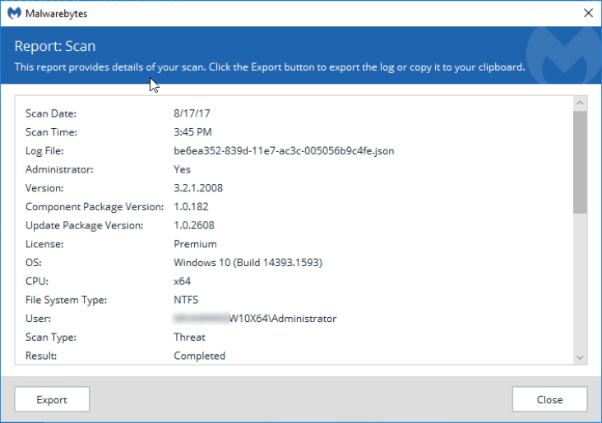Click the 'File System Type:' label
The width and height of the screenshot is (602, 423).
coord(66,300)
